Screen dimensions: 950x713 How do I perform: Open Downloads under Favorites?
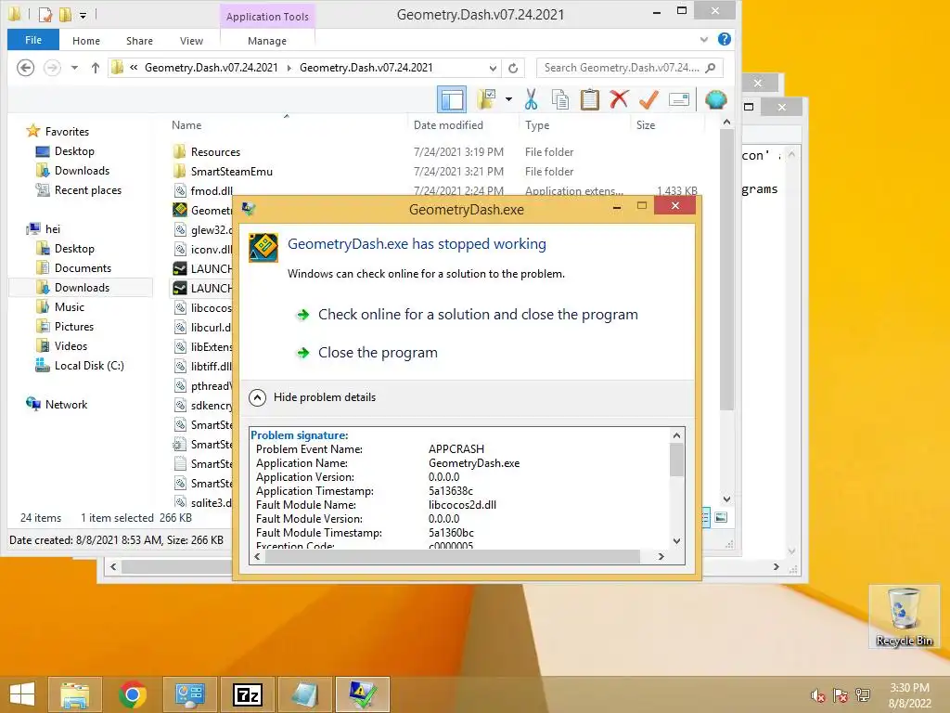tap(82, 171)
